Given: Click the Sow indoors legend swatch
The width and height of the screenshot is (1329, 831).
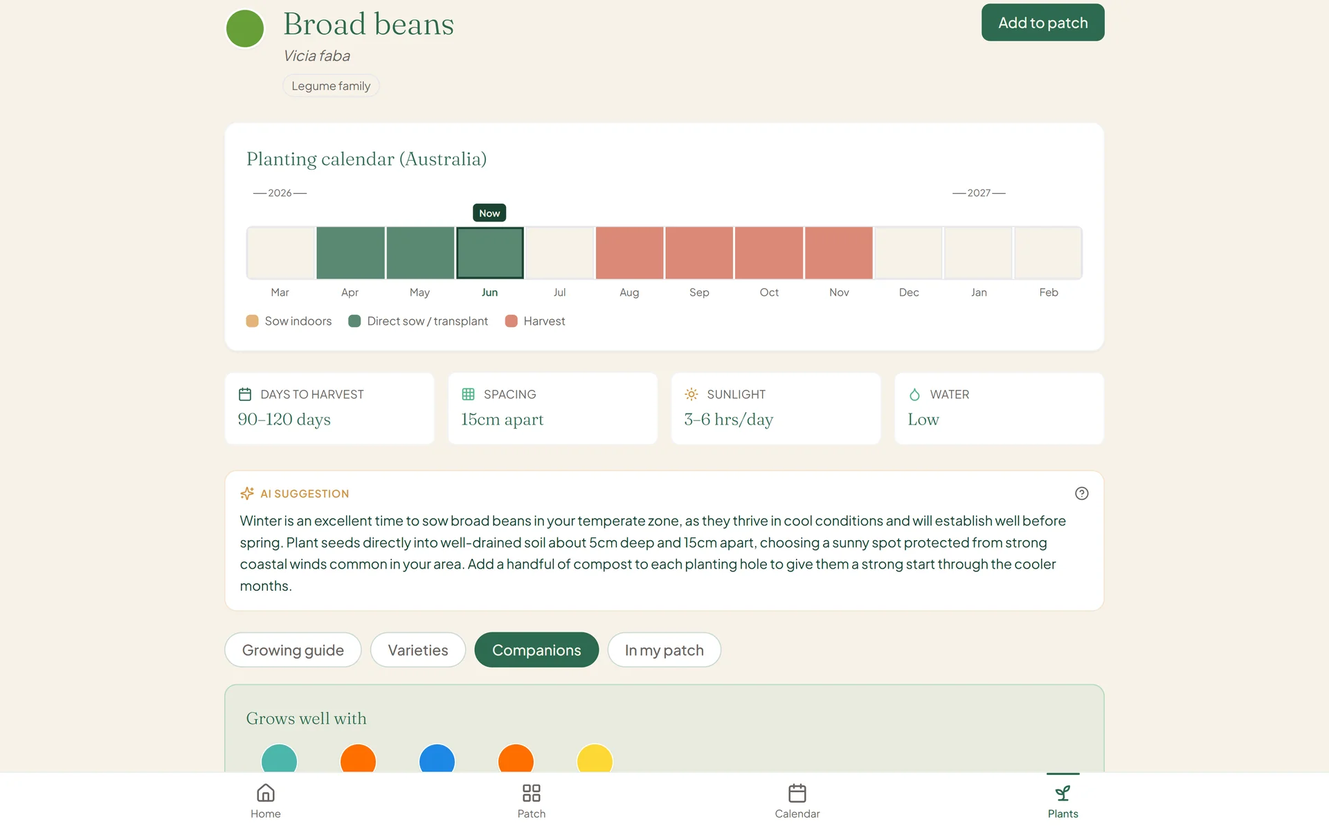Looking at the screenshot, I should coord(252,321).
